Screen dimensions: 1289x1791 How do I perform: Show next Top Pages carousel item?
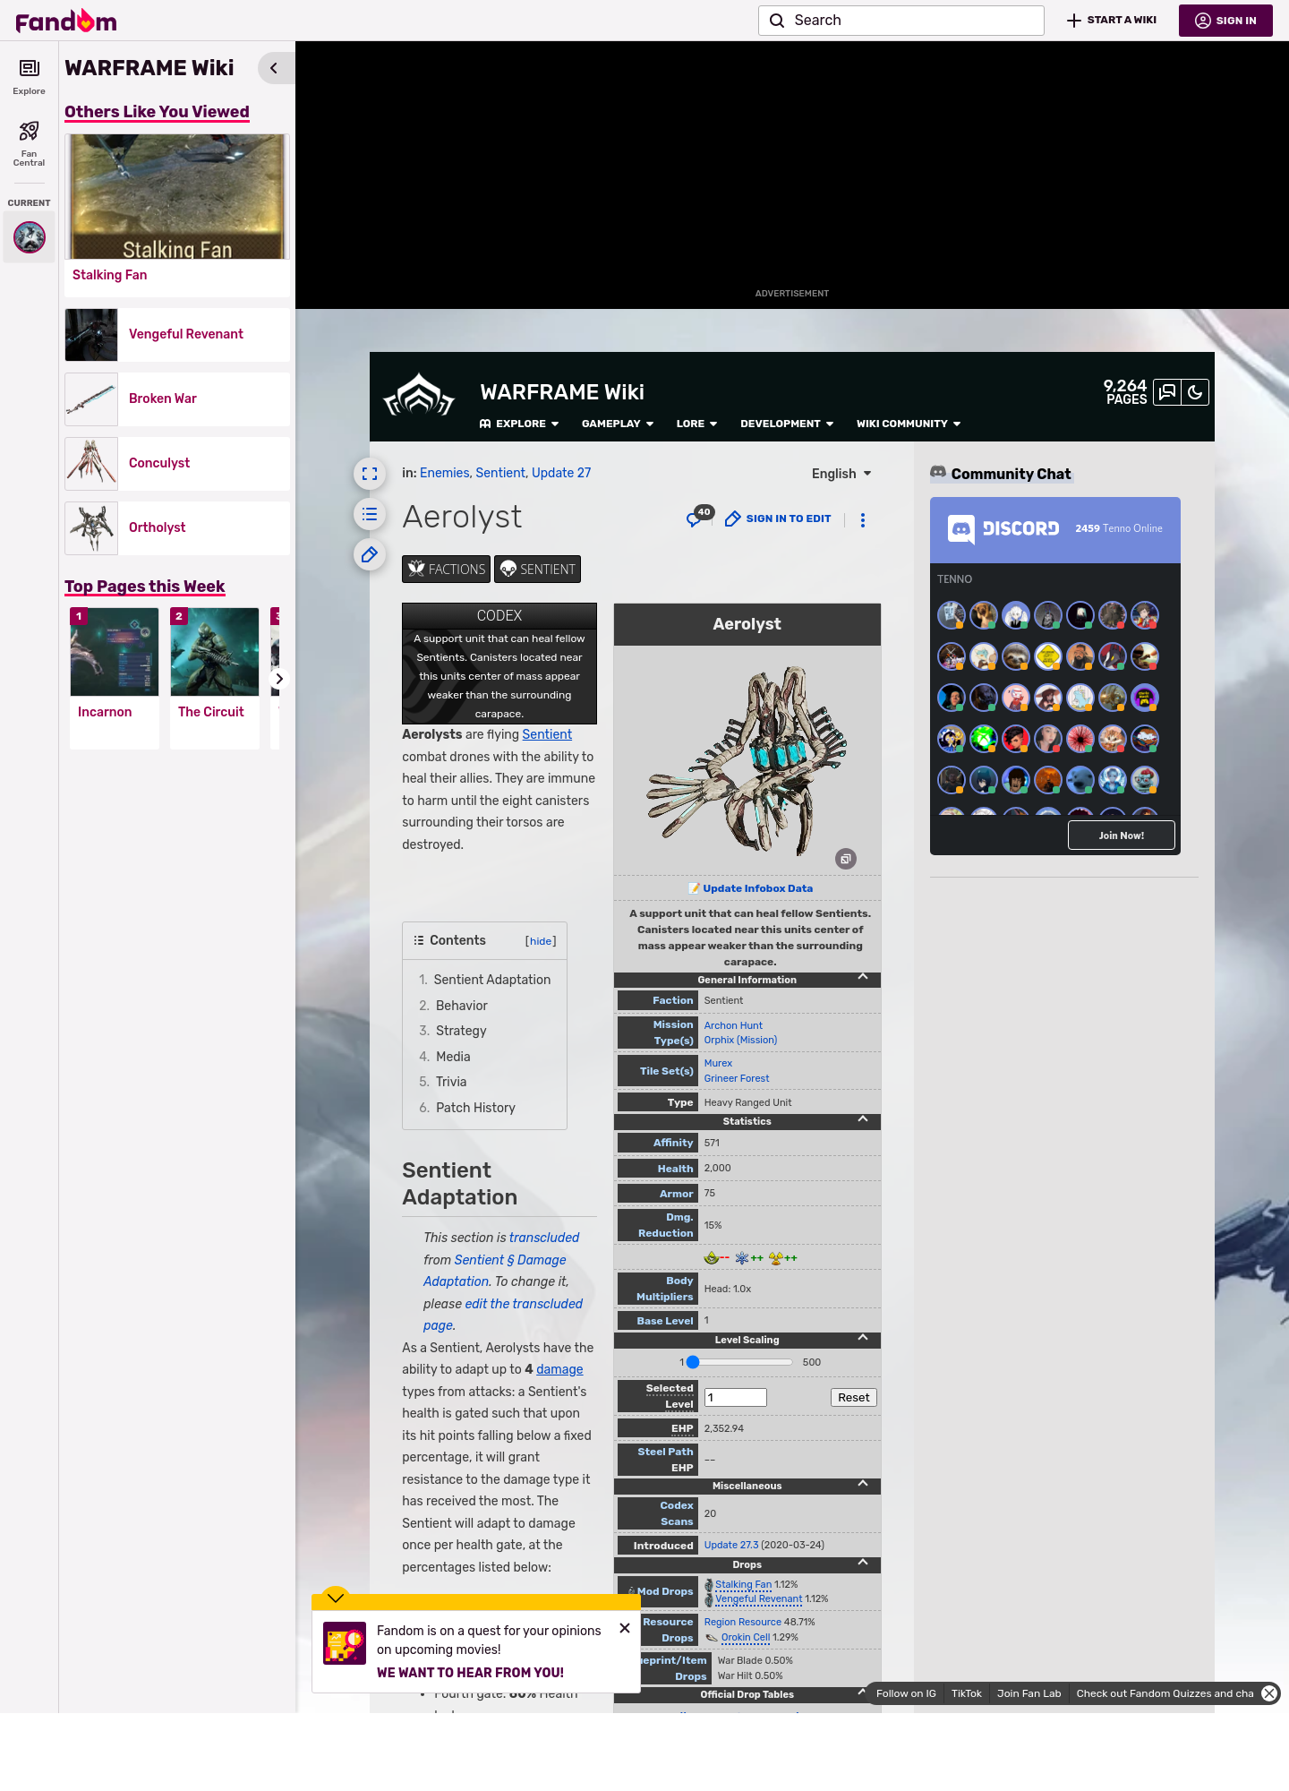279,679
